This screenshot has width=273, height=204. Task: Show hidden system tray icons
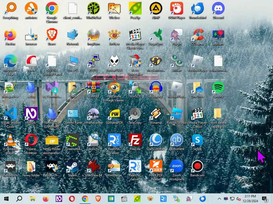219,199
